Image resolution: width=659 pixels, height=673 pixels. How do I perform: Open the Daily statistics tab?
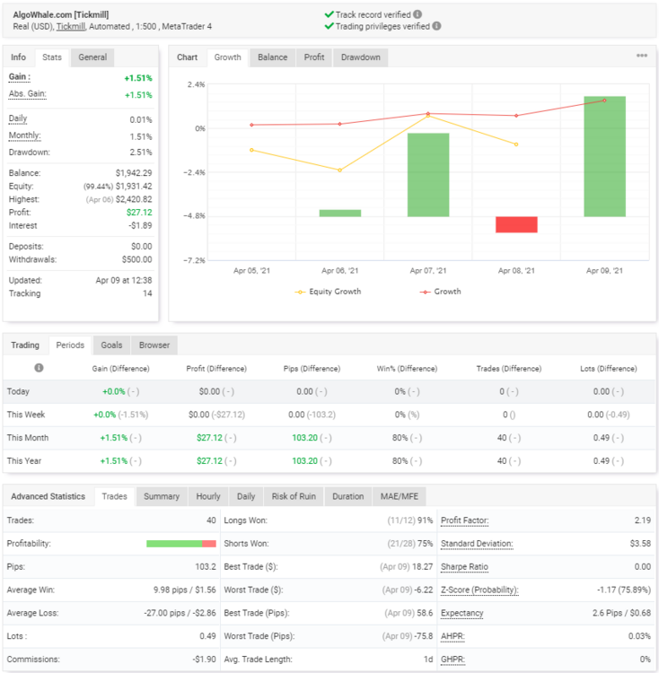coord(246,496)
